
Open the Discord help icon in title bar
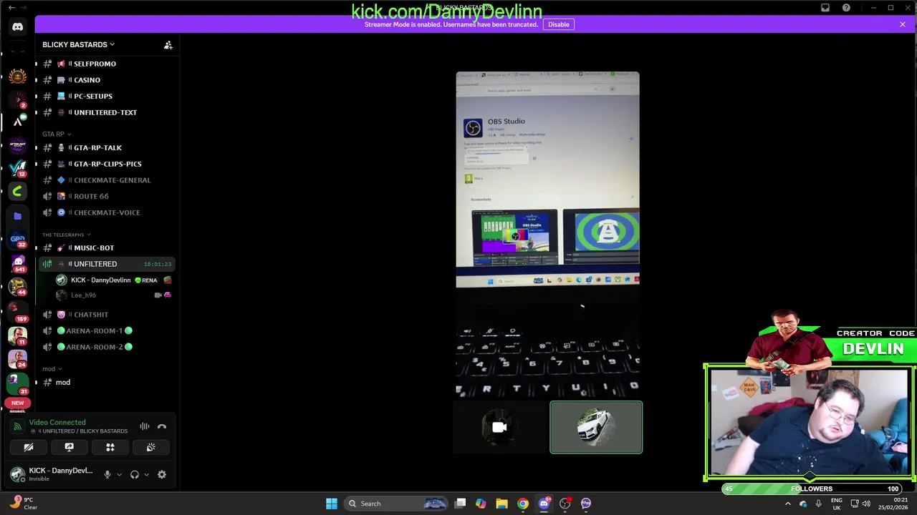click(x=846, y=8)
